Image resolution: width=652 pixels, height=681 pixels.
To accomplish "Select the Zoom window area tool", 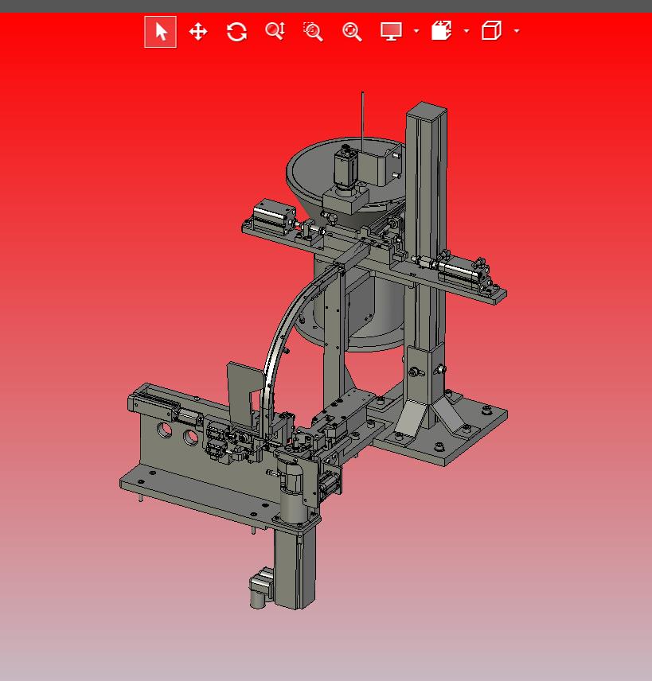I will 313,32.
